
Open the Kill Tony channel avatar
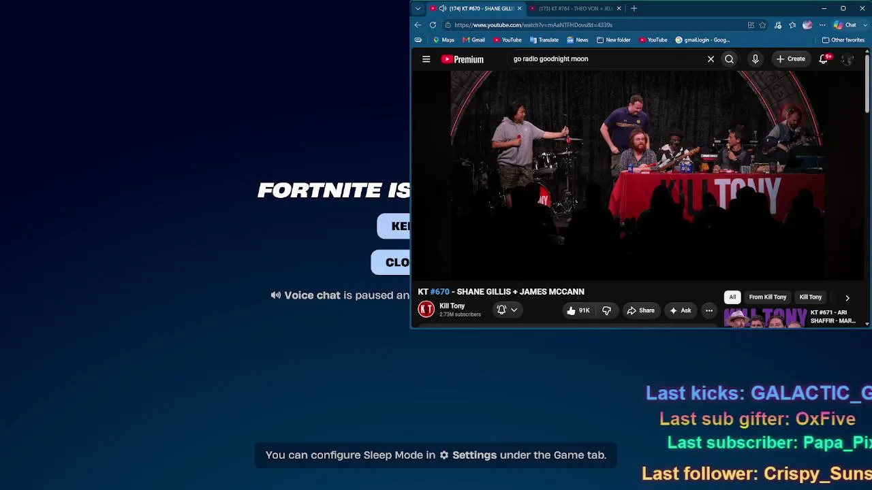point(426,310)
